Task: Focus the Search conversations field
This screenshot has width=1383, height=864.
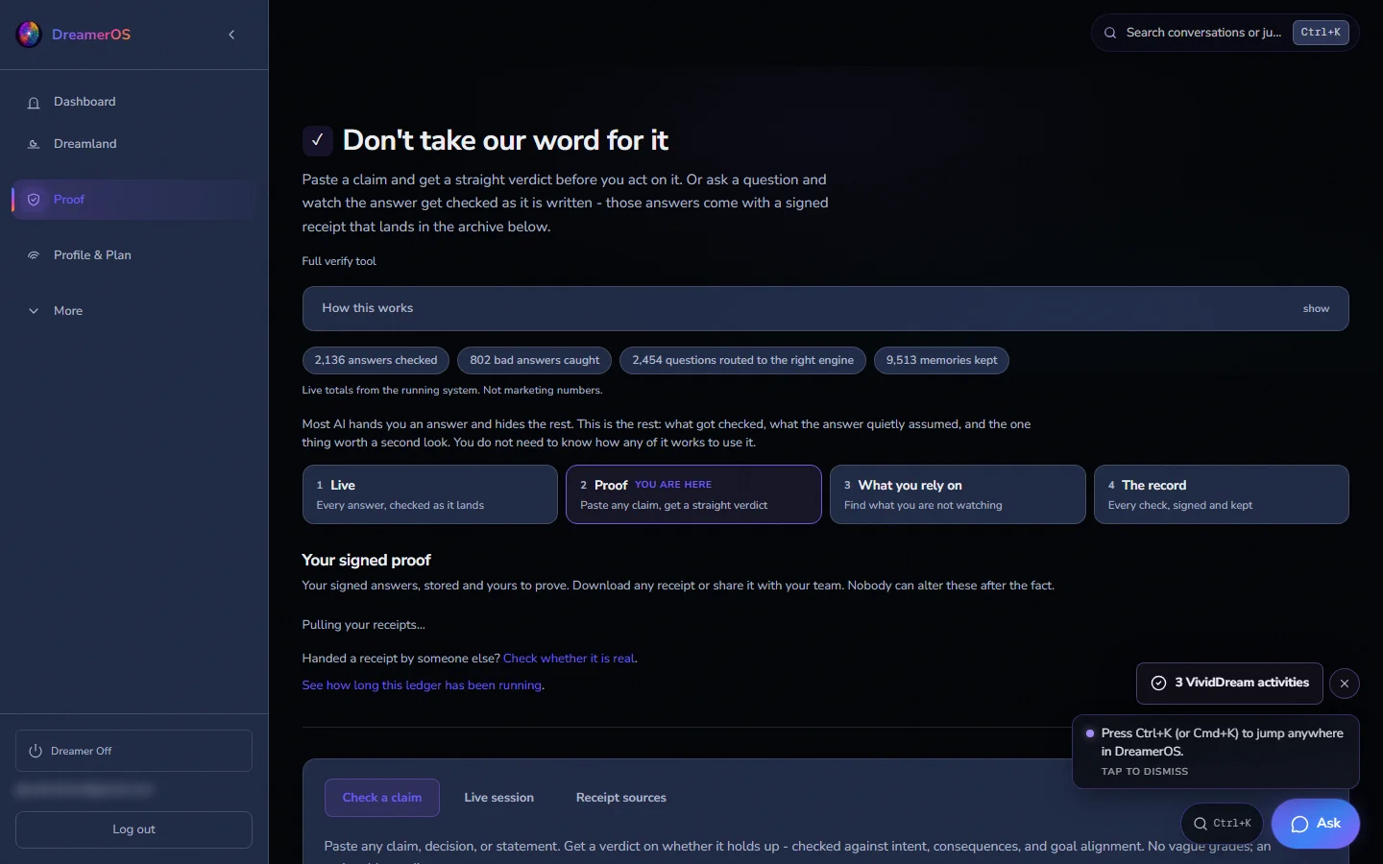Action: [1225, 33]
